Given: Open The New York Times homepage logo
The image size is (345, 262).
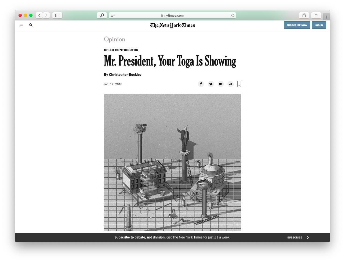Looking at the screenshot, I should (172, 25).
